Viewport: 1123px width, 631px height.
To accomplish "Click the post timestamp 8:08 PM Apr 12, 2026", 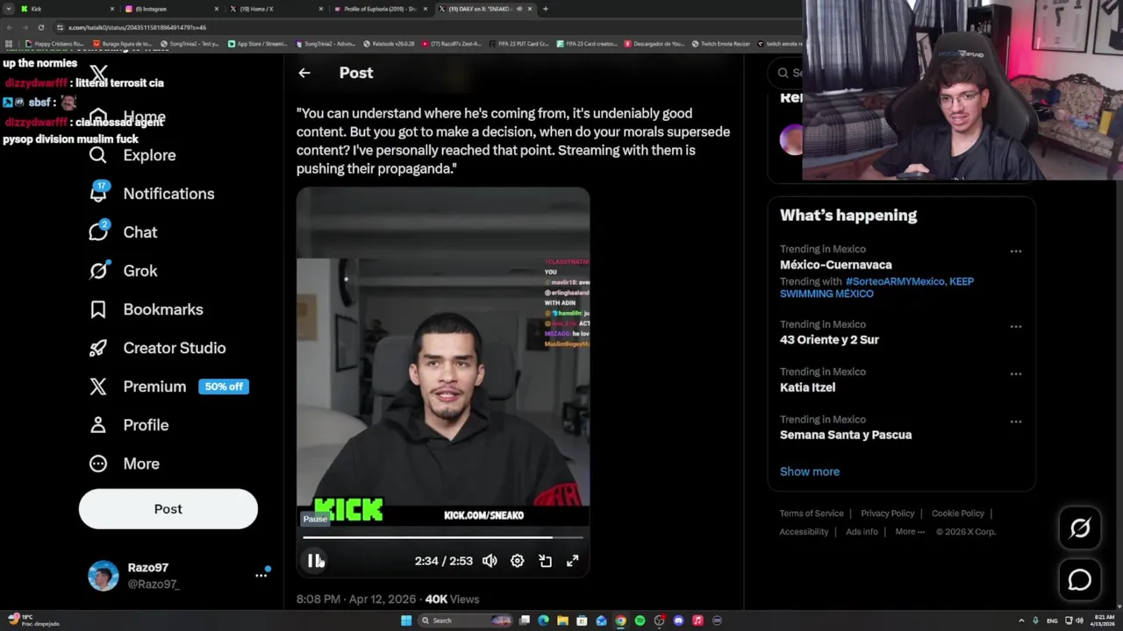I will pyautogui.click(x=356, y=599).
